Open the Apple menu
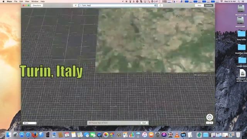The width and height of the screenshot is (247, 139). click(3, 2)
